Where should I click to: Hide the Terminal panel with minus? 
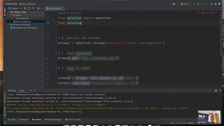(x=220, y=90)
